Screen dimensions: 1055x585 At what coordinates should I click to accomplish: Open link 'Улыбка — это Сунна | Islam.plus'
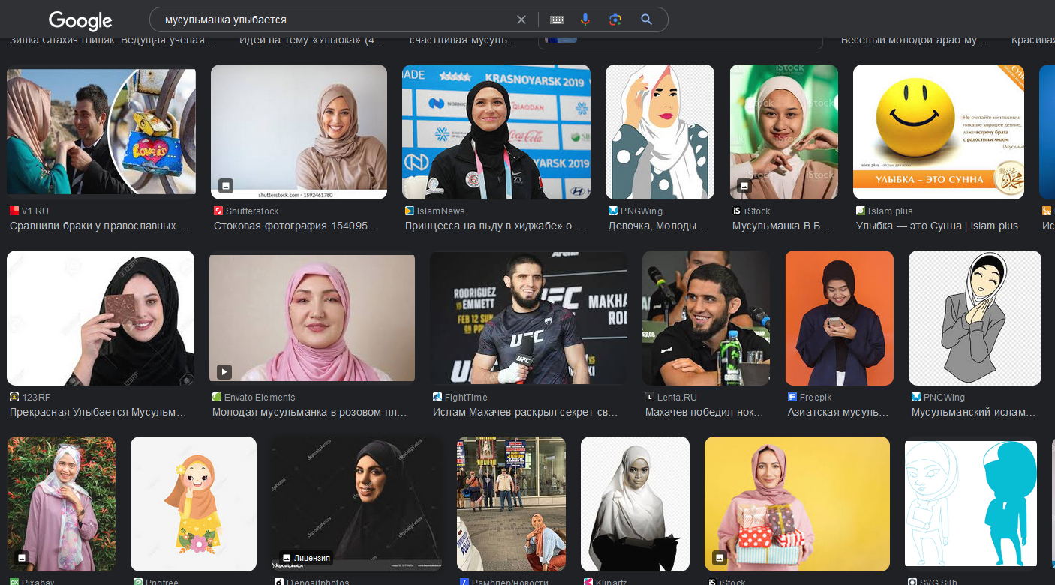[x=937, y=226]
